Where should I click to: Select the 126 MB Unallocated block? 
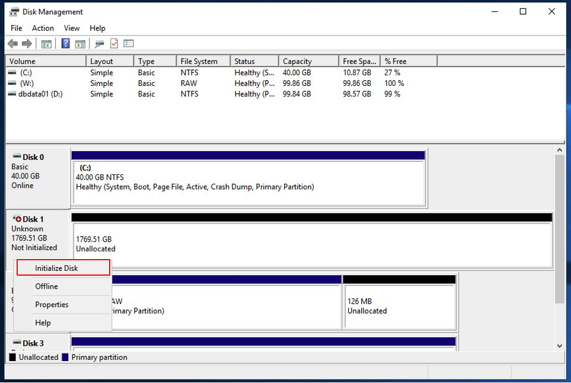pyautogui.click(x=400, y=302)
